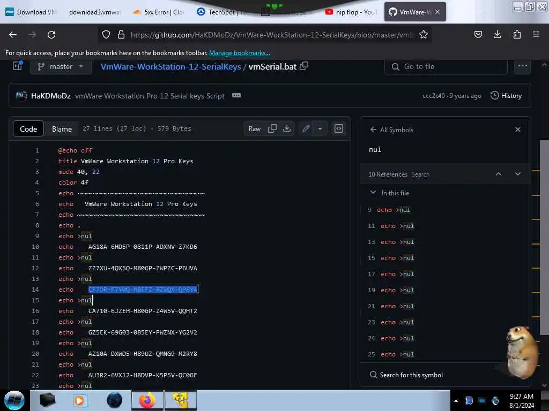
Task: Click the volume tray icon
Action: click(495, 401)
